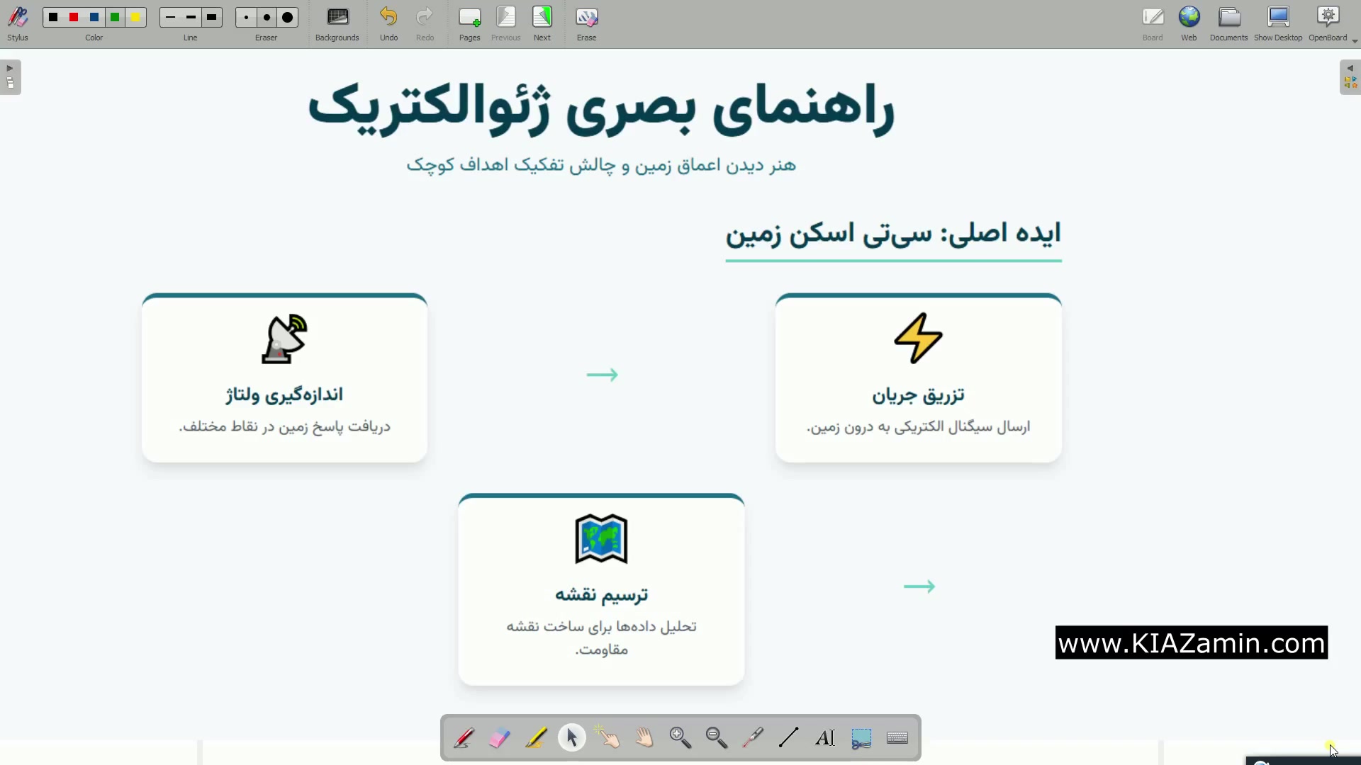Click the Zoom in magnifier
The width and height of the screenshot is (1361, 765).
tap(680, 738)
